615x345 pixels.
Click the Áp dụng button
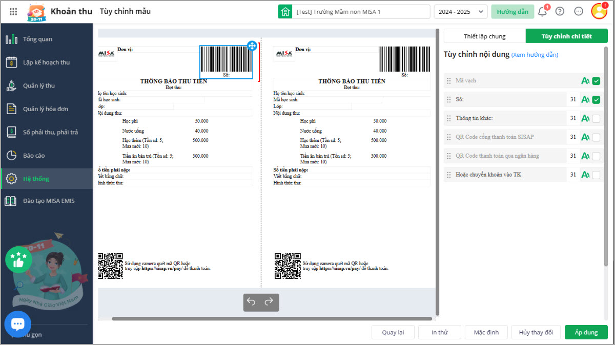click(586, 332)
